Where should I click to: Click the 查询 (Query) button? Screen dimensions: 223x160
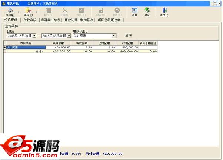pos(129,35)
